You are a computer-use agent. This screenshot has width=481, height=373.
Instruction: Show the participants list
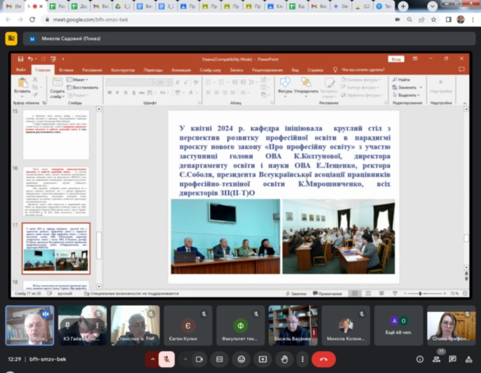point(435,359)
